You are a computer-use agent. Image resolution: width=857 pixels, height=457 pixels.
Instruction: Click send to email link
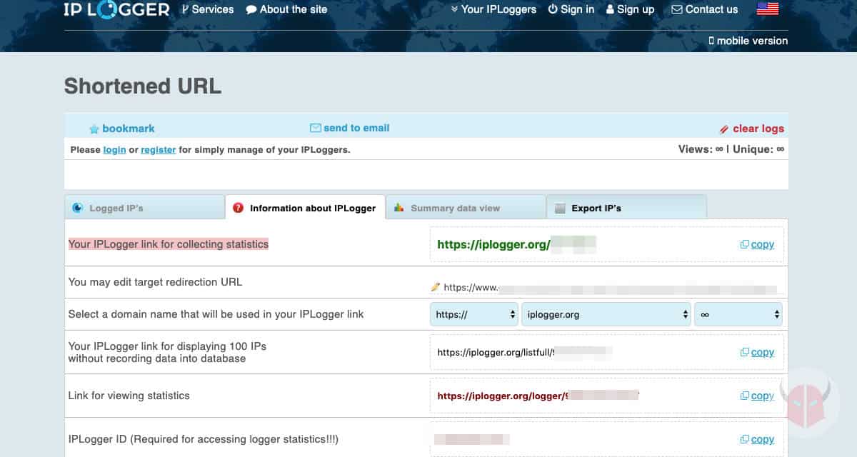click(356, 128)
